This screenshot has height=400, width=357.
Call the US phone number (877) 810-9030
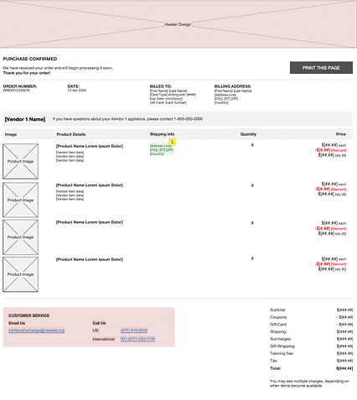coord(134,330)
